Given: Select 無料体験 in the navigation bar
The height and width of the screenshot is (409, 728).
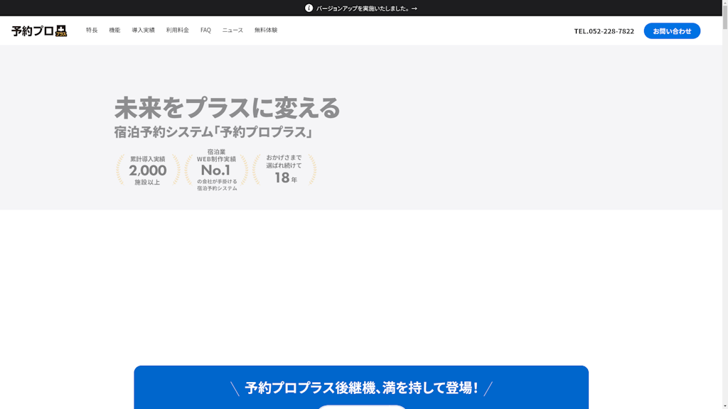Looking at the screenshot, I should (x=266, y=31).
